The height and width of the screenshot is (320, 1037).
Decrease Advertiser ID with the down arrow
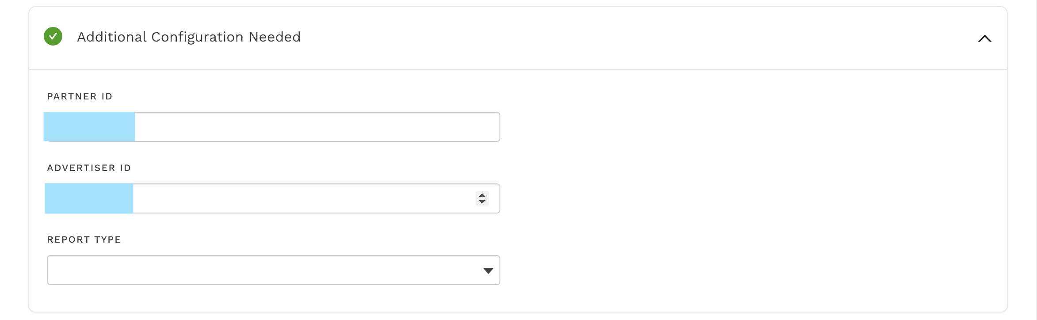pos(482,202)
